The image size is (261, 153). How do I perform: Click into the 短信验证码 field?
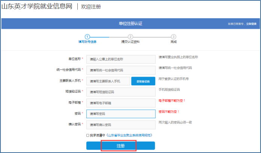click(121, 92)
